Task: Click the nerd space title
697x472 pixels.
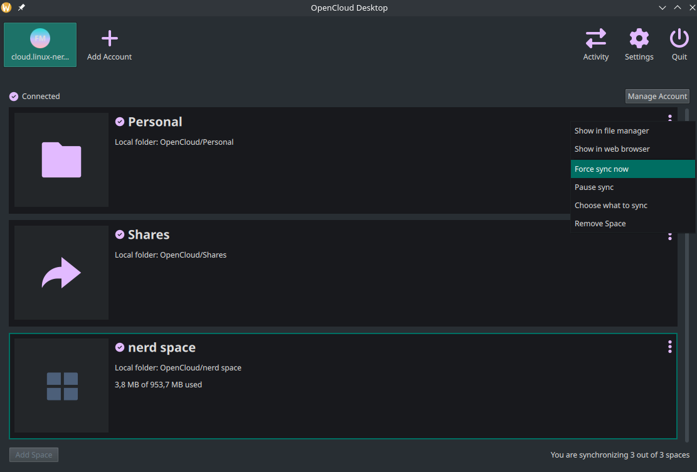Action: coord(162,347)
